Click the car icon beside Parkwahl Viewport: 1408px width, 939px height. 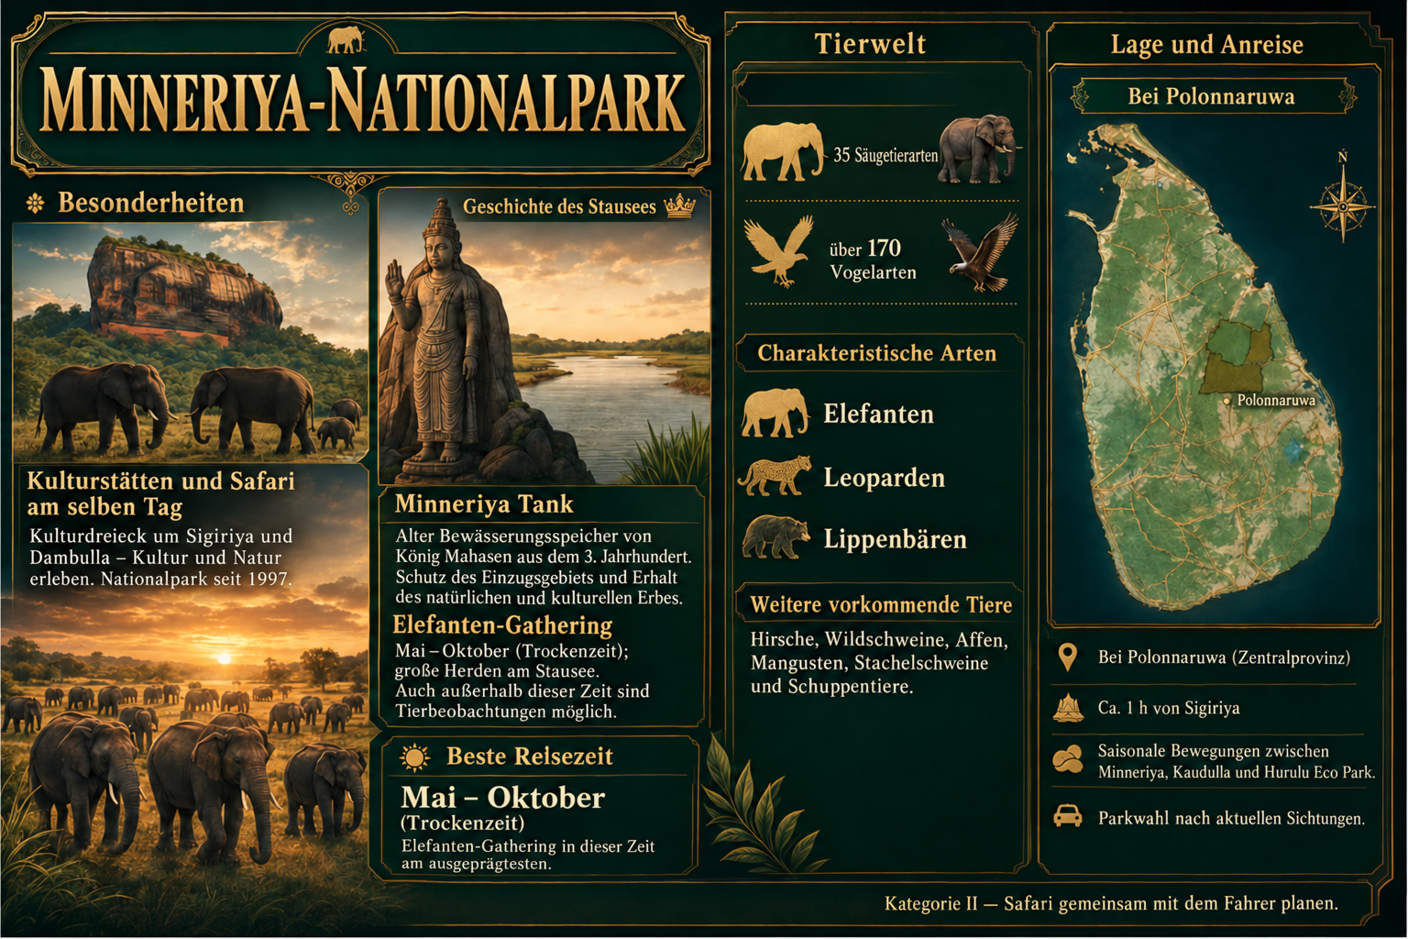click(x=1068, y=816)
